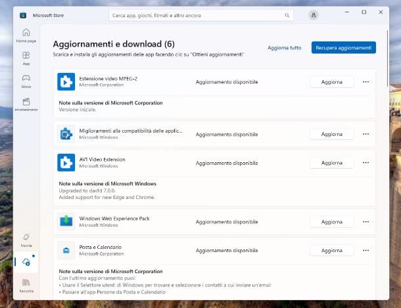
Task: Click the Aggiorna tutto link
Action: (285, 48)
